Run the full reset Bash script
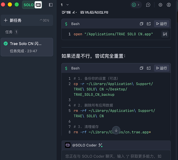Image resolution: width=178 pixels, height=160 pixels. (x=162, y=68)
